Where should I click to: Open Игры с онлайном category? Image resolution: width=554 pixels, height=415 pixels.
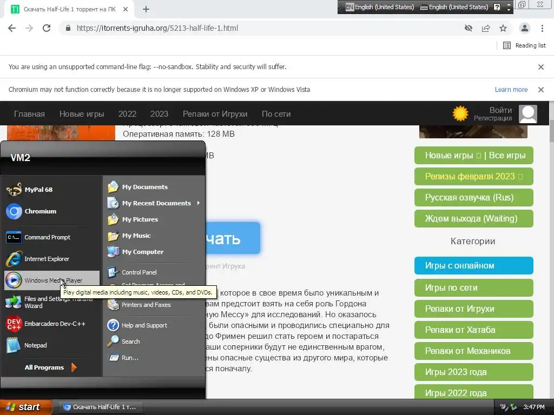click(473, 265)
